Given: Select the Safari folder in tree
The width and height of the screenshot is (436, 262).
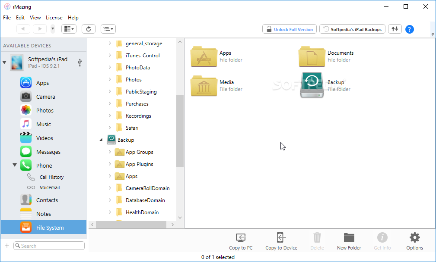Looking at the screenshot, I should tap(132, 128).
